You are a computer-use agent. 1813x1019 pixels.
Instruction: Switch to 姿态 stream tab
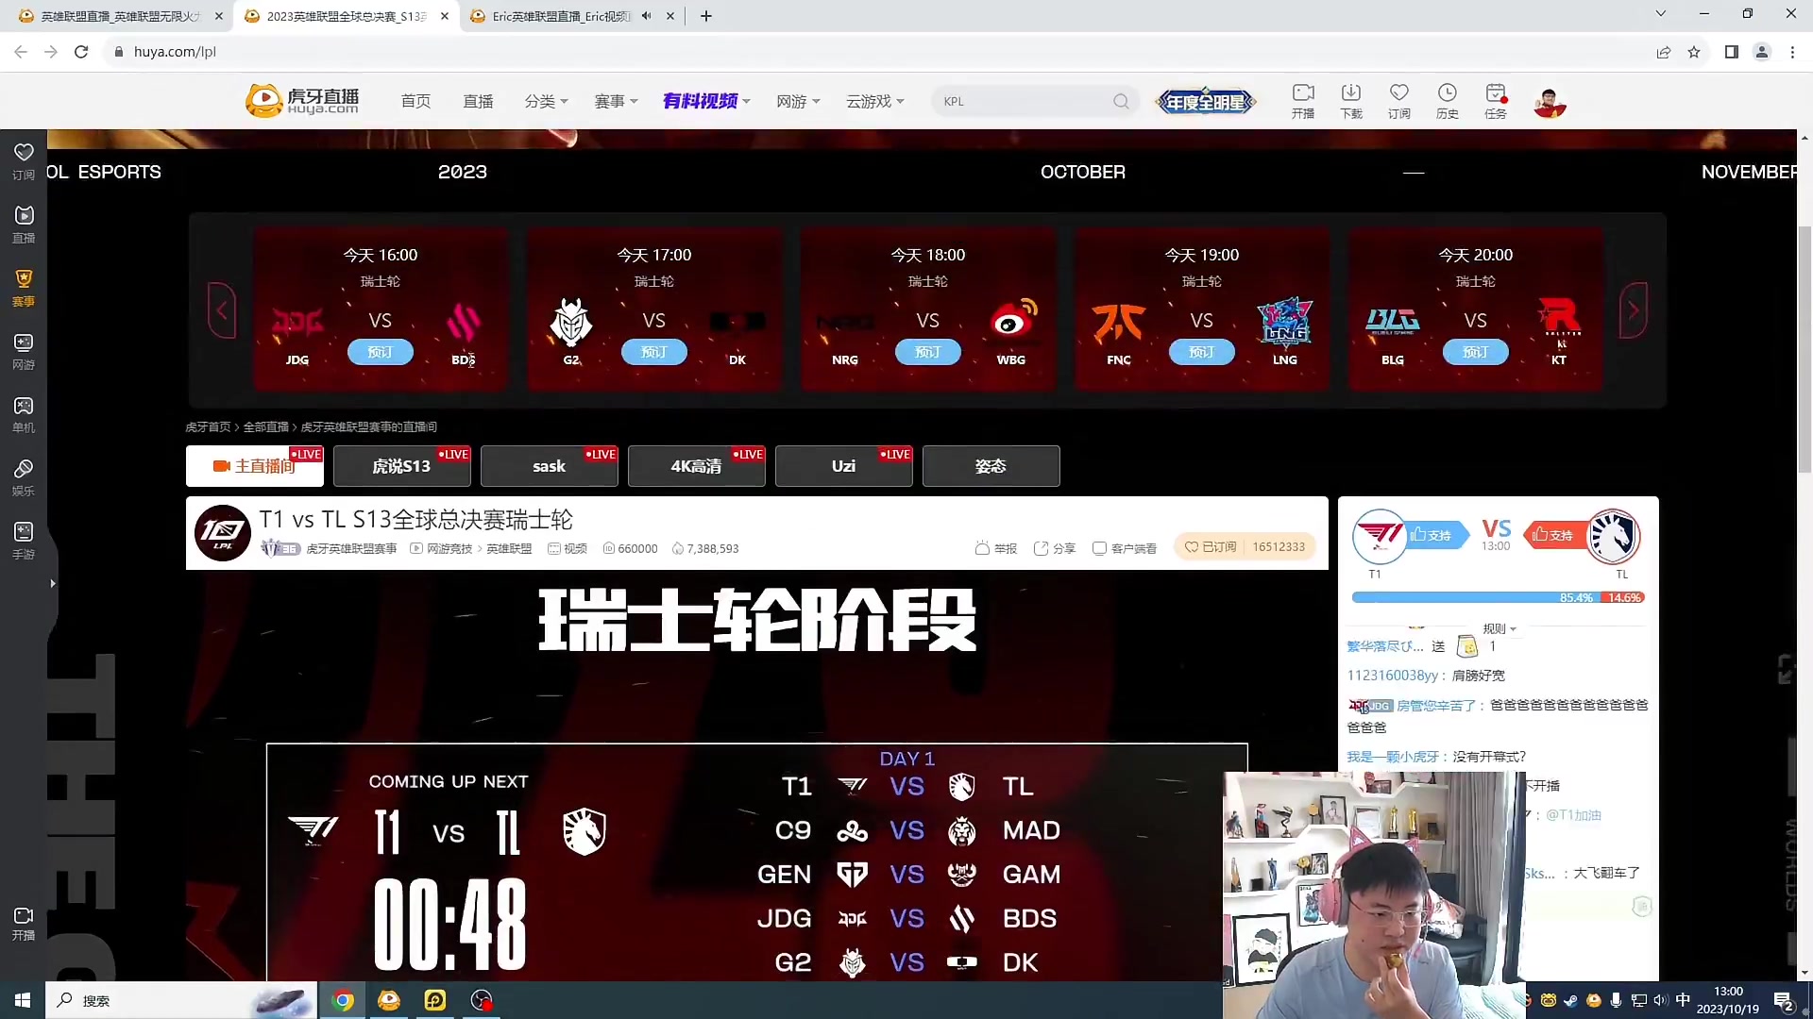click(x=991, y=466)
